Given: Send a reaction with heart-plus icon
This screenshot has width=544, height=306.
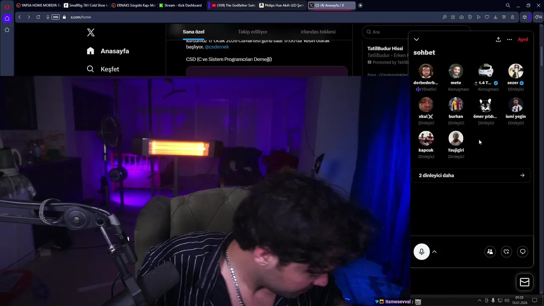Looking at the screenshot, I should [x=506, y=252].
